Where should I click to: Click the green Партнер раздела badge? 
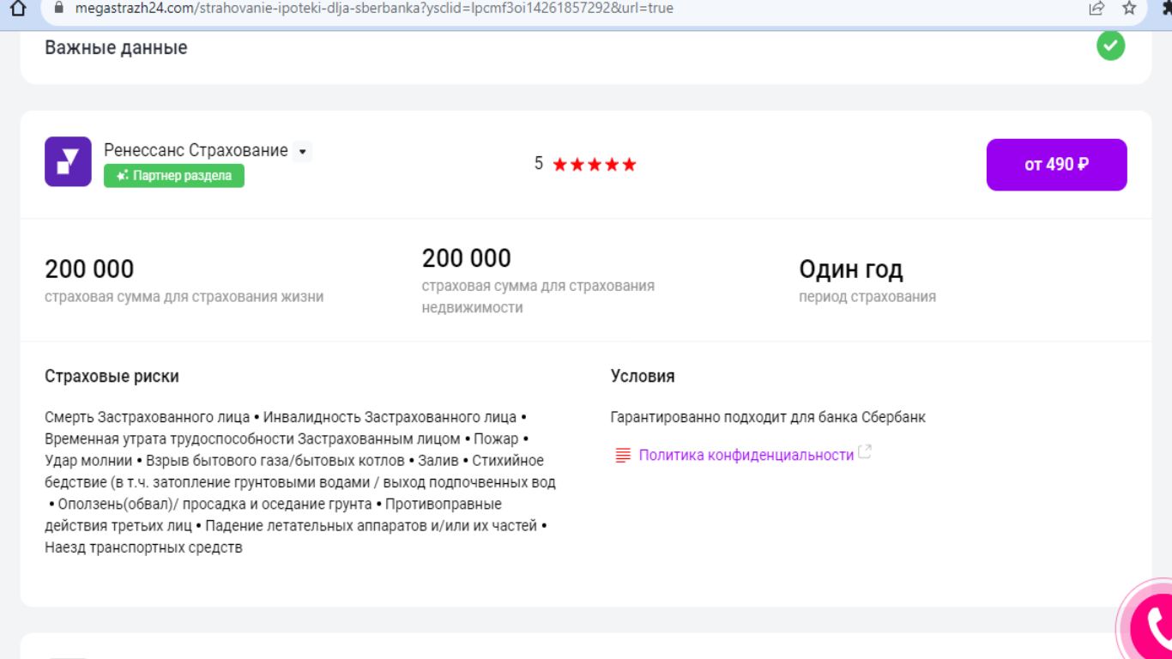(x=174, y=176)
